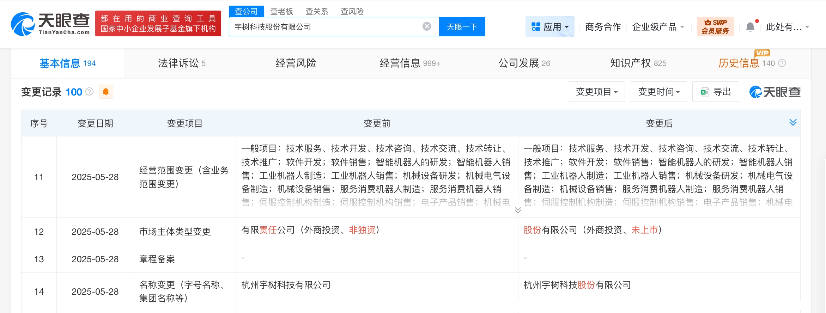Open the 应用 apps dropdown
This screenshot has width=826, height=313.
pyautogui.click(x=550, y=27)
